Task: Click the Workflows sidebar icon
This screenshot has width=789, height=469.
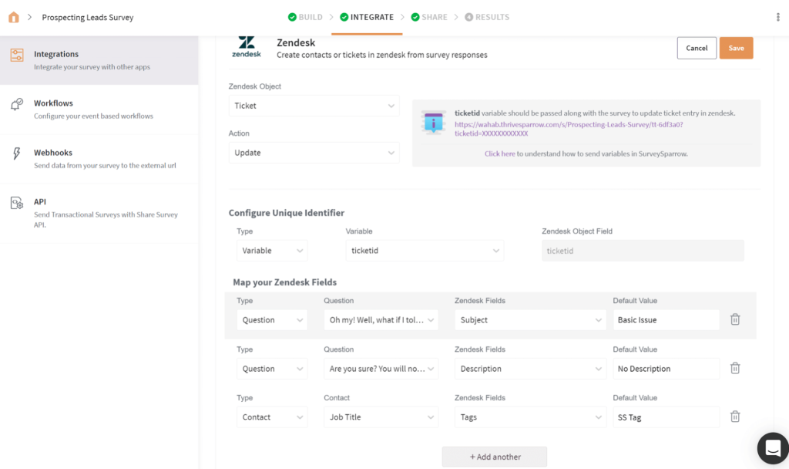Action: click(16, 105)
